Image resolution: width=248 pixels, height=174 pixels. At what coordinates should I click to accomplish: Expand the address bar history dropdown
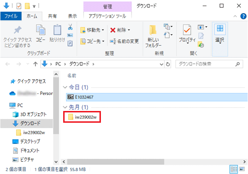coord(161,64)
